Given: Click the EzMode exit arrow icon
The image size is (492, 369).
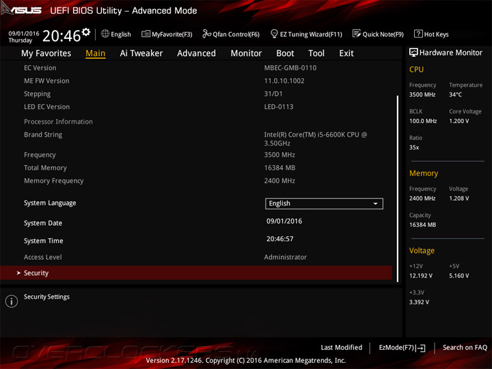Looking at the screenshot, I should click(420, 348).
